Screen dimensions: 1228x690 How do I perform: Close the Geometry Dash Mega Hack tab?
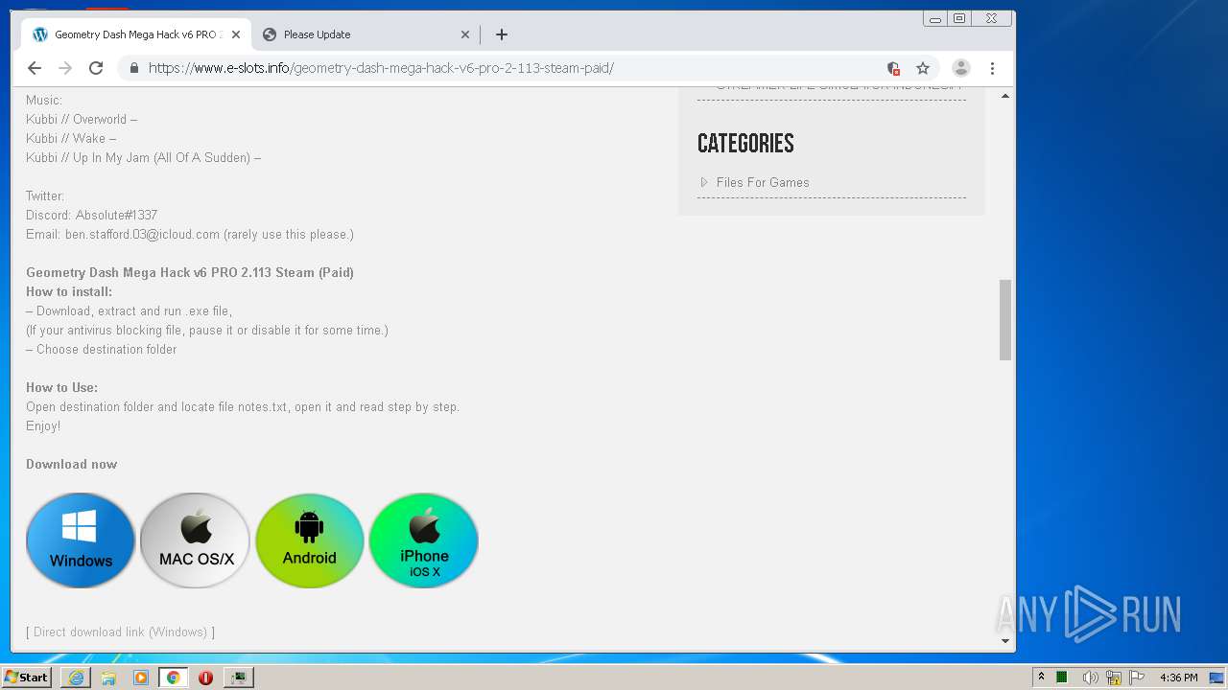click(236, 34)
